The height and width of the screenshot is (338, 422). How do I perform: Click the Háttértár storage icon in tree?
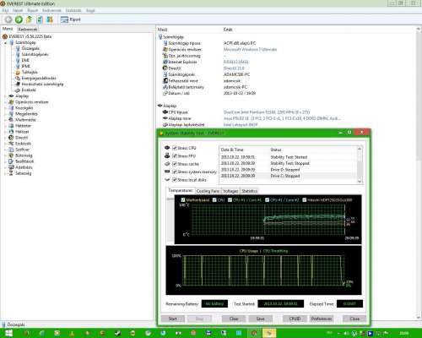tap(11, 126)
